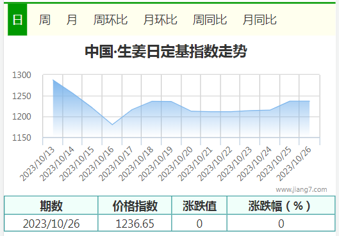Click the 1236.65 price index cell
The image size is (339, 236).
(x=135, y=223)
